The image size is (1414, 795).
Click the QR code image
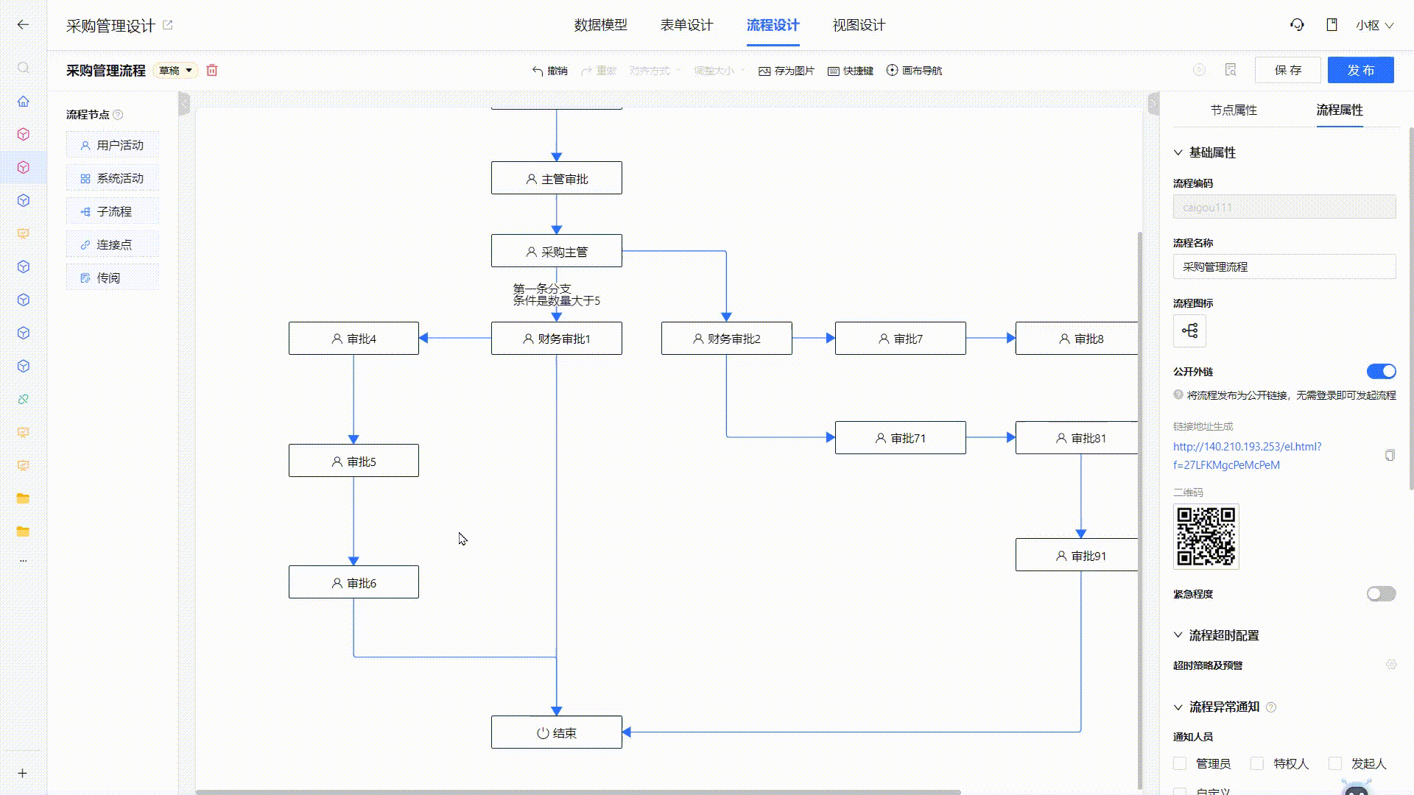pos(1206,537)
